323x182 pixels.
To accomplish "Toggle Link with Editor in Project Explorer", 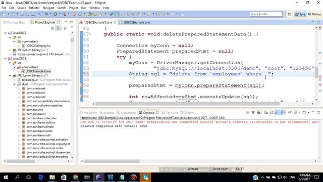I will pyautogui.click(x=59, y=28).
